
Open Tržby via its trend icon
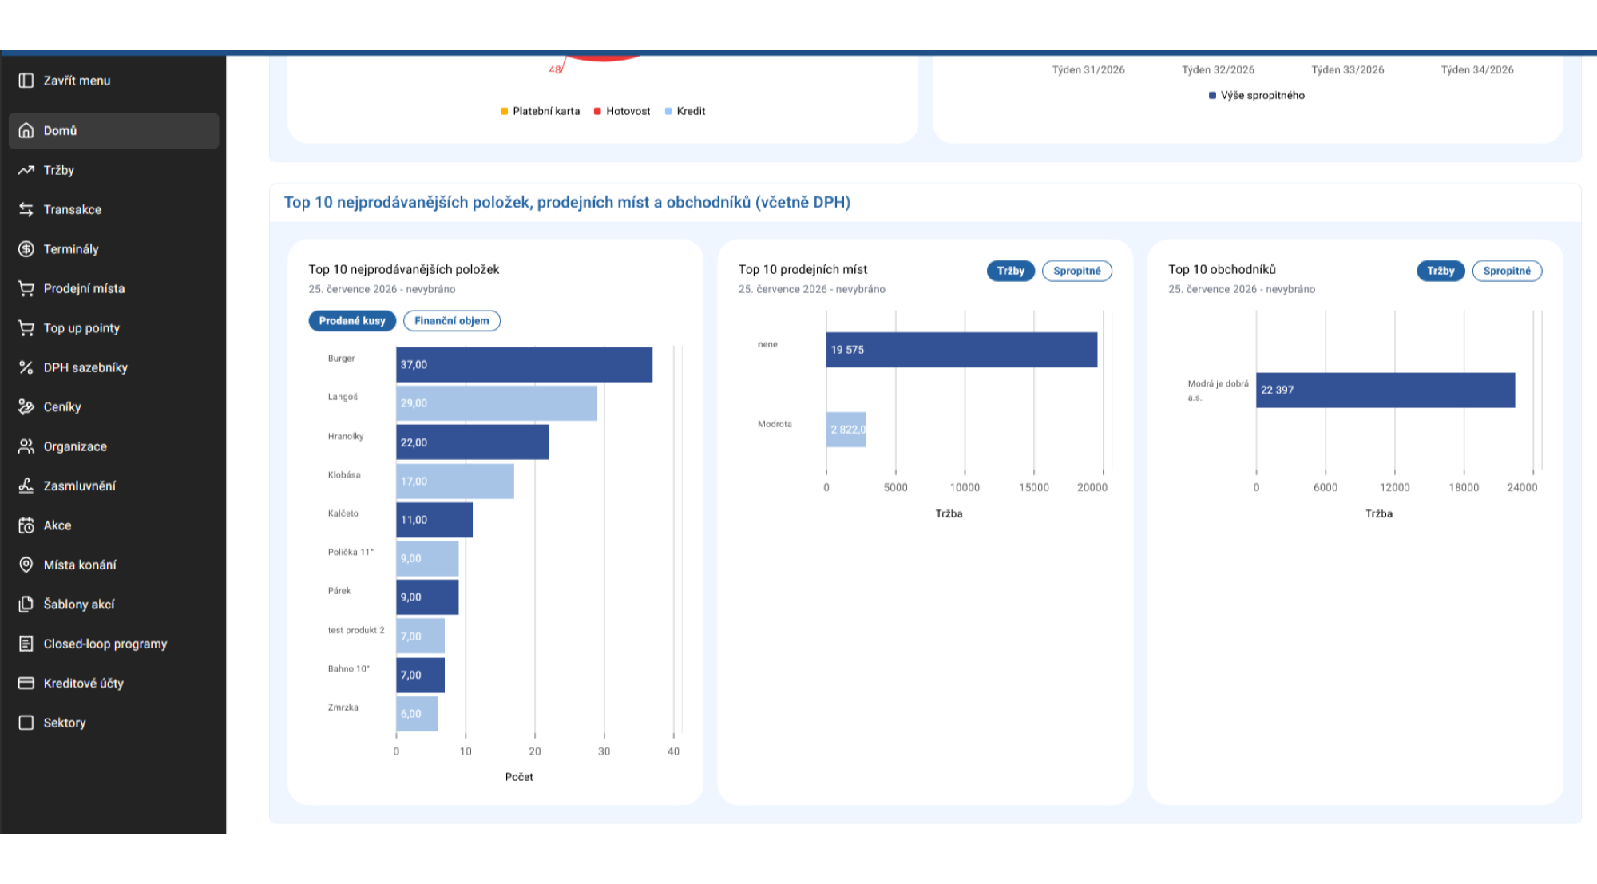[x=26, y=170]
